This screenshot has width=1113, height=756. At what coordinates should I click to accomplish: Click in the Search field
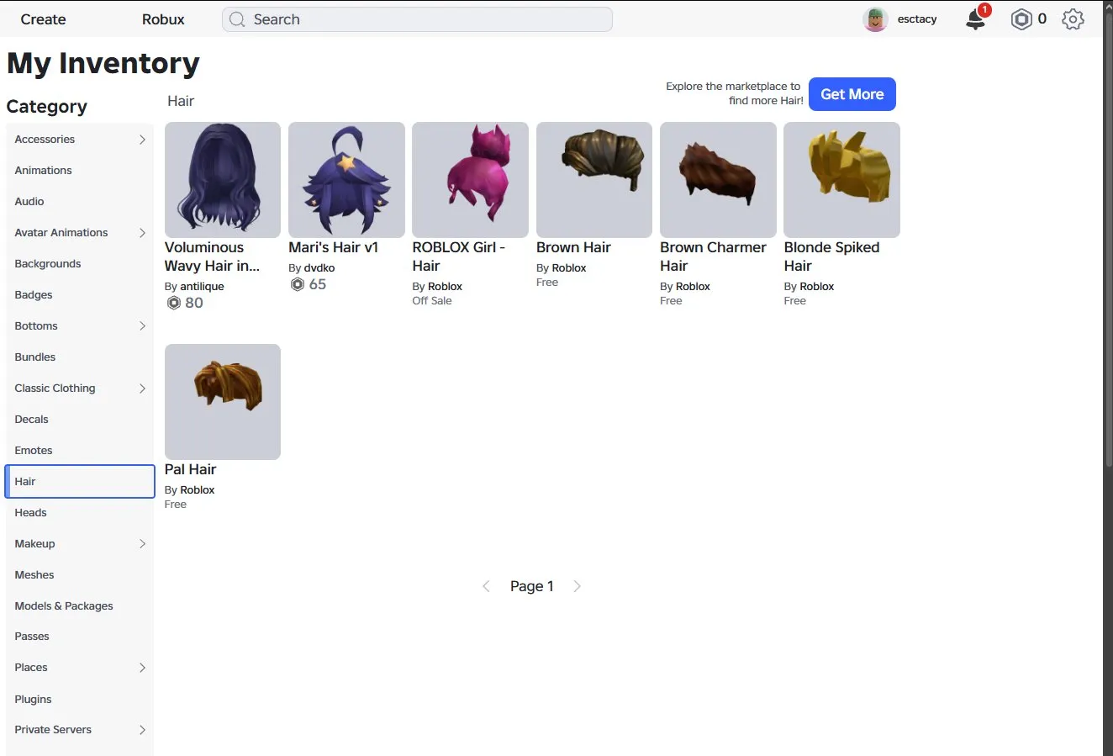click(417, 19)
